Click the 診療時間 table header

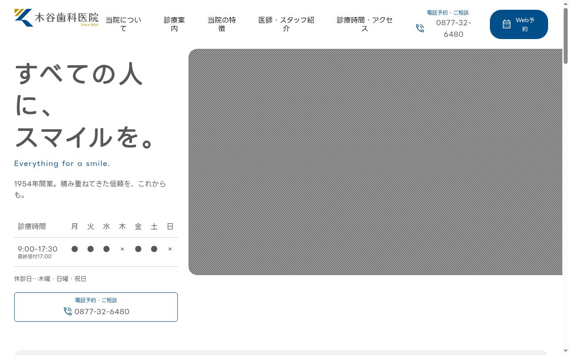coord(32,226)
